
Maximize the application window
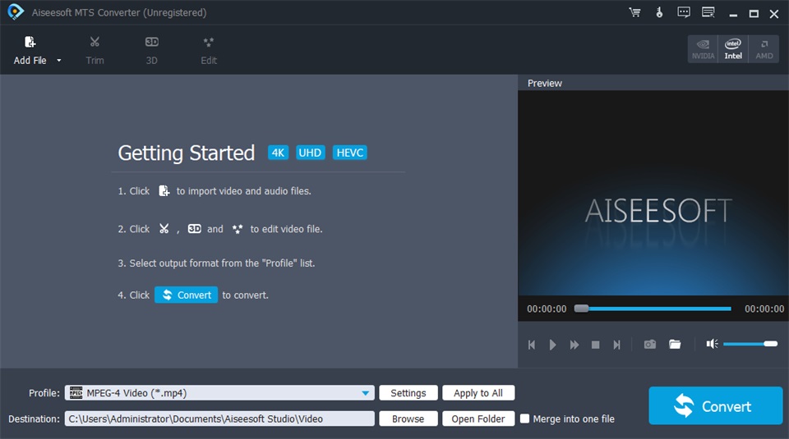(x=754, y=14)
